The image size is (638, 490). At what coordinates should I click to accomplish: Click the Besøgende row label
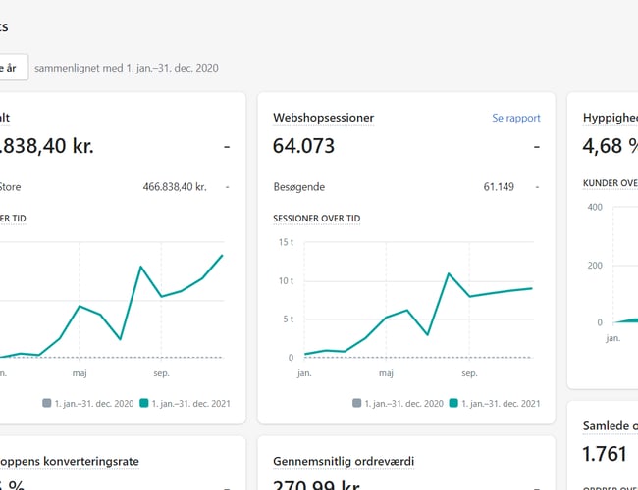tap(298, 186)
